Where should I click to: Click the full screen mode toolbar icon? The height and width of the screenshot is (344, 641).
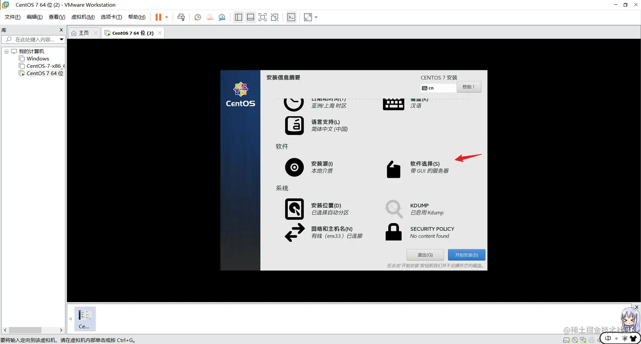point(262,17)
